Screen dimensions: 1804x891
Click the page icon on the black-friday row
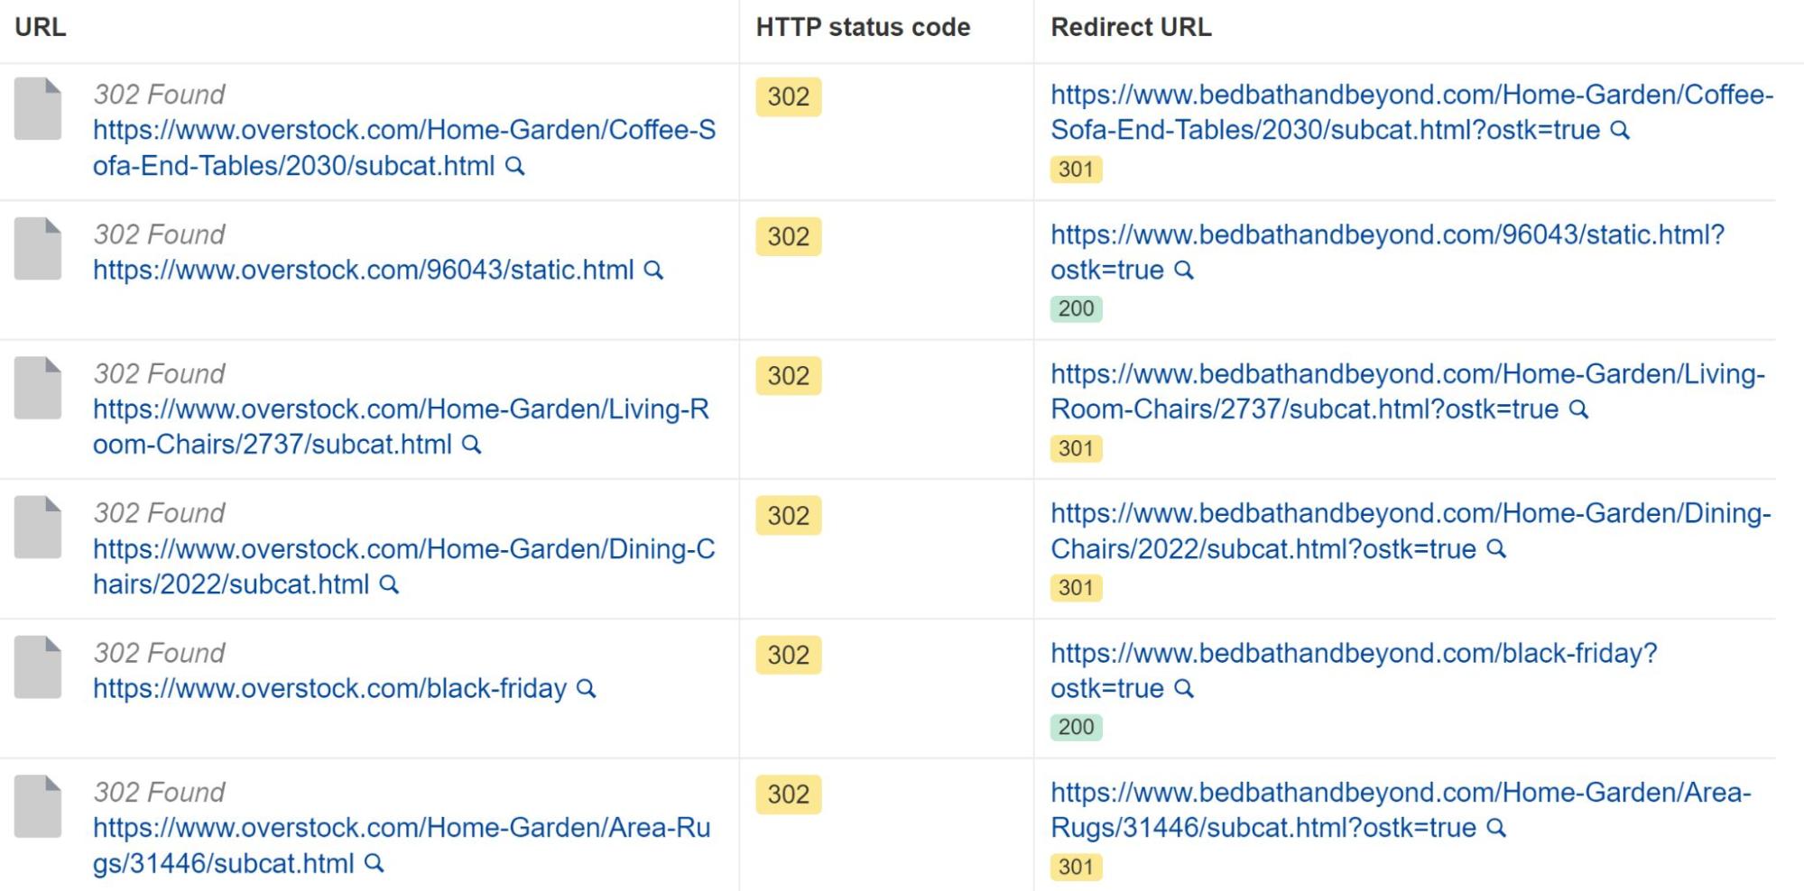click(x=39, y=666)
